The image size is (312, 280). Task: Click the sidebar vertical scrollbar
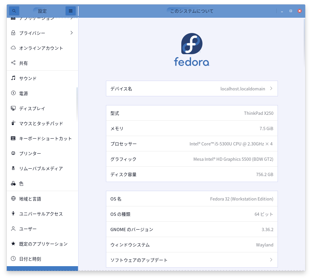tap(77, 104)
